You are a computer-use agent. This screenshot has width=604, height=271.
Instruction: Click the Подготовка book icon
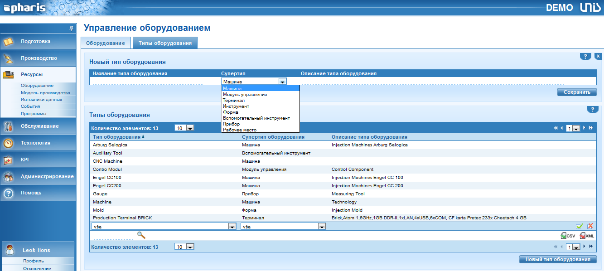click(9, 42)
